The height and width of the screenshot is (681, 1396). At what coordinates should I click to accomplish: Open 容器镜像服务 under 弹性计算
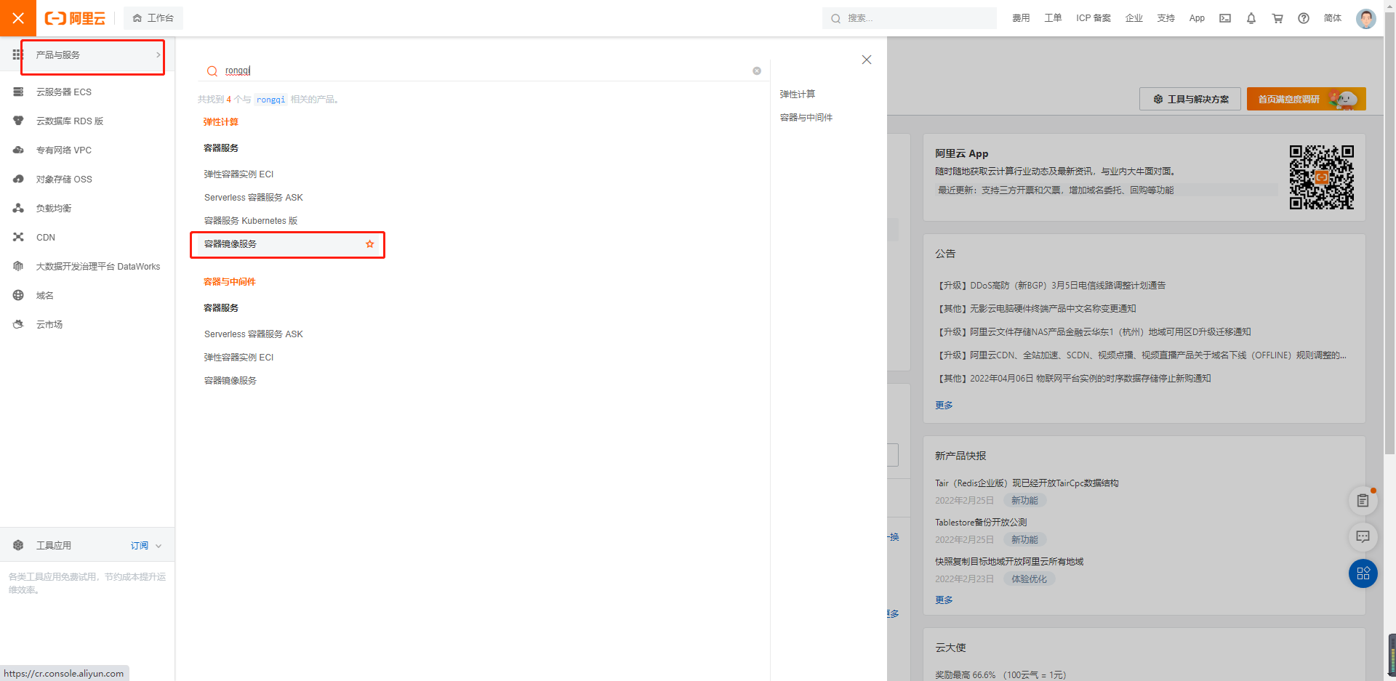[x=230, y=243]
